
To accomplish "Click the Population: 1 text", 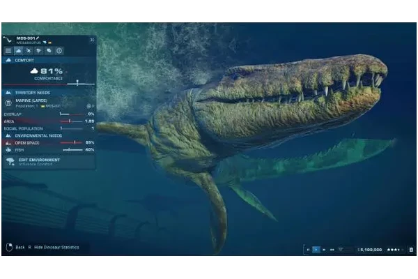I will (26, 106).
